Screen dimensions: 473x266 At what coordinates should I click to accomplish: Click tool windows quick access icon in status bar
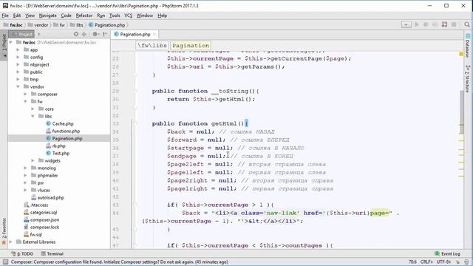click(5, 262)
